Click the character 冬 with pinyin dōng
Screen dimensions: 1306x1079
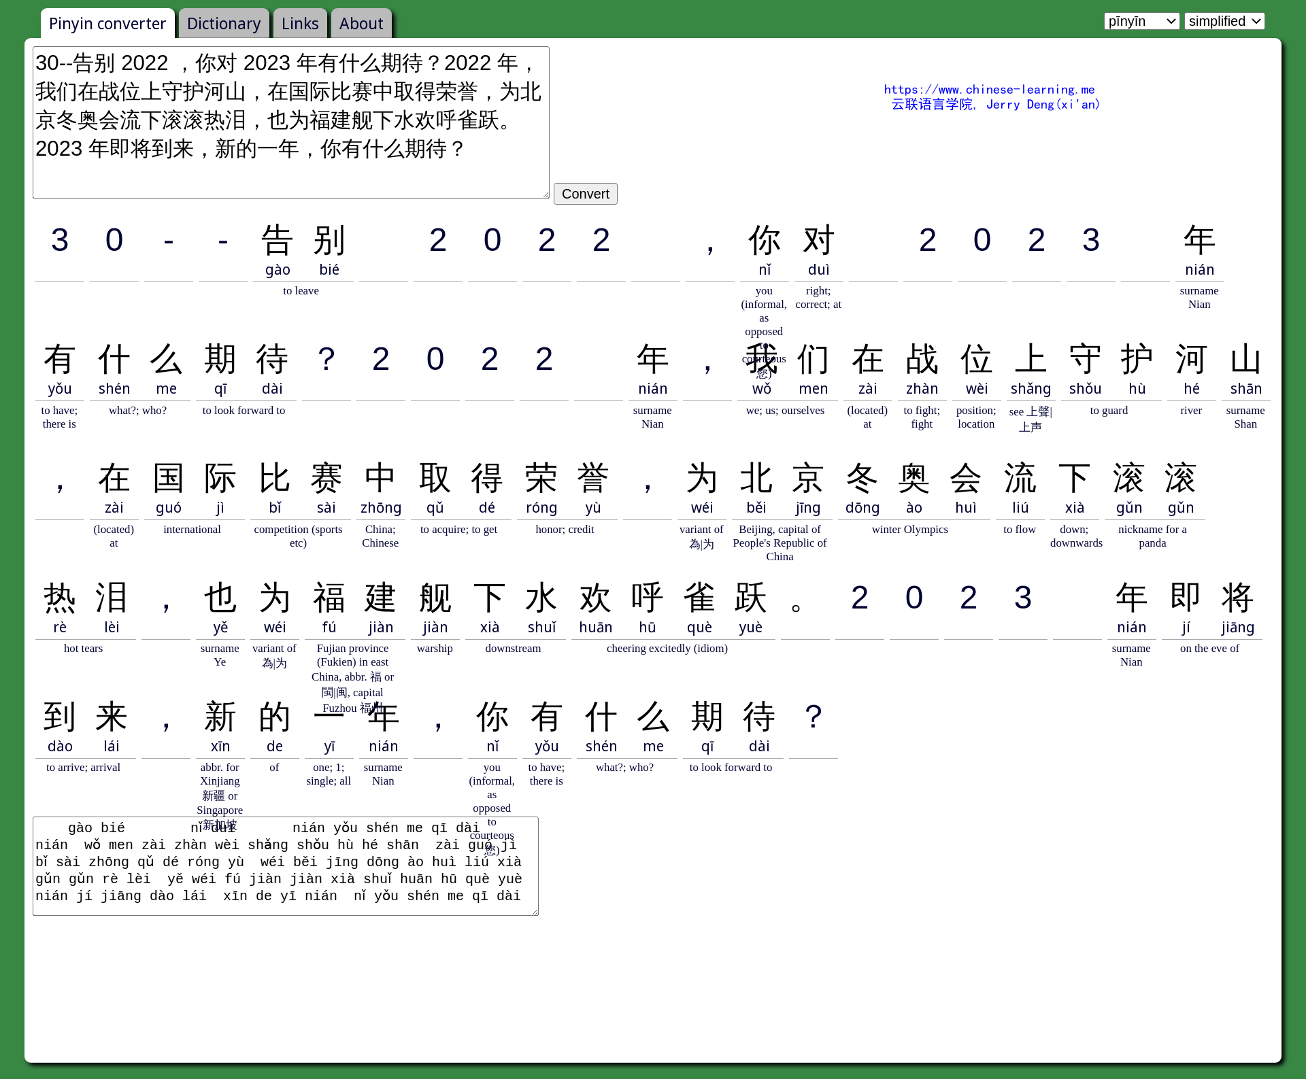pyautogui.click(x=863, y=478)
